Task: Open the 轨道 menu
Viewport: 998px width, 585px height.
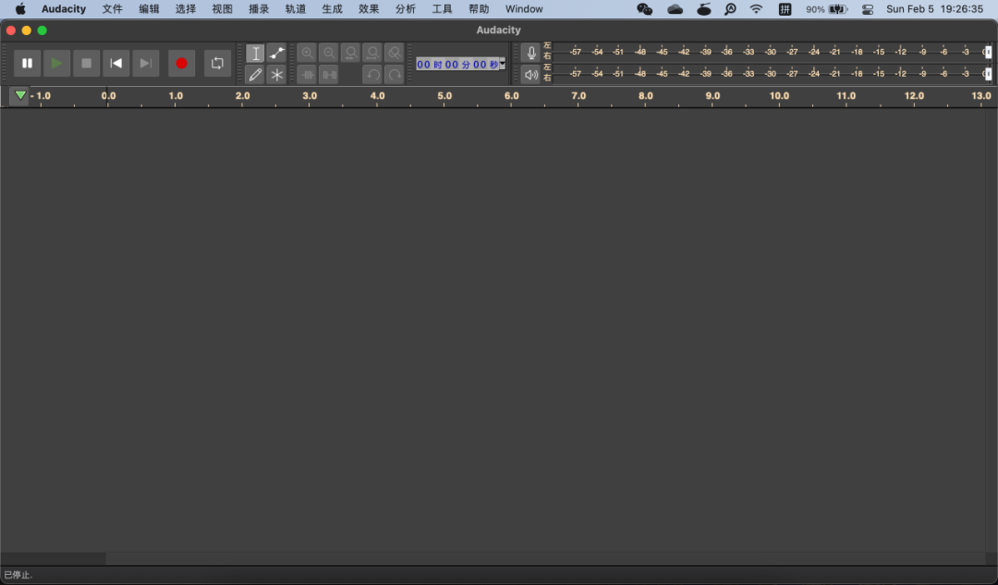Action: (x=296, y=9)
